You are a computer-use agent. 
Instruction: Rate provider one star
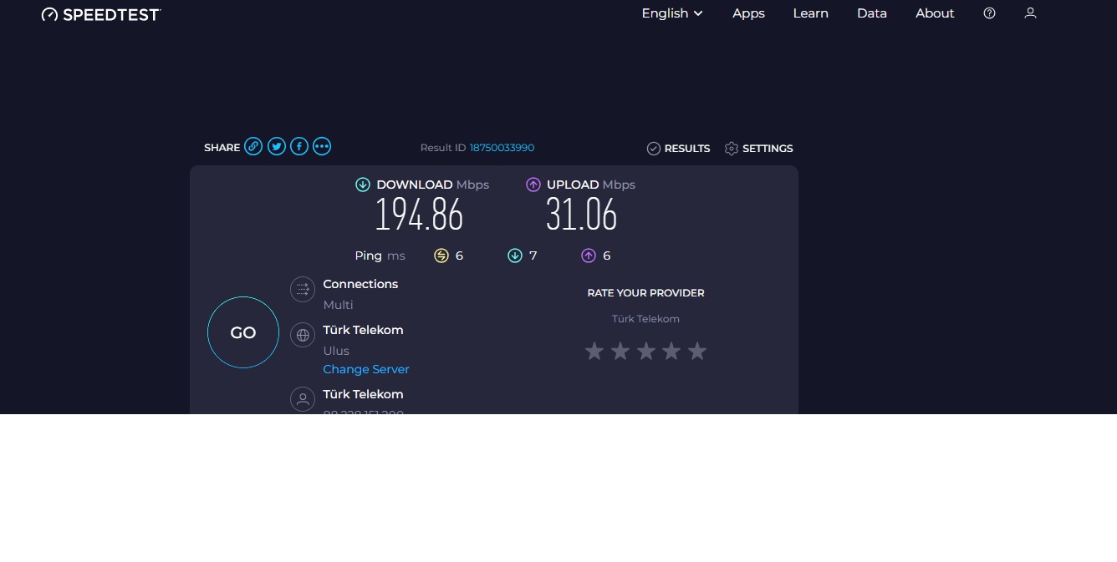click(594, 351)
